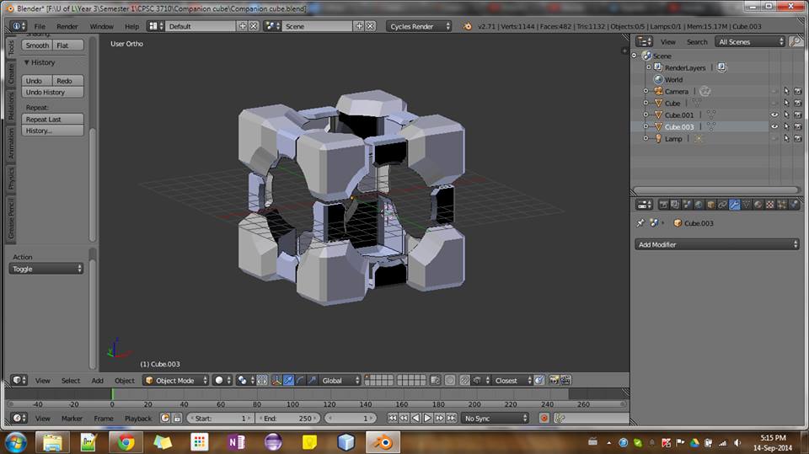This screenshot has height=454, width=809.
Task: Click the End frame field
Action: point(288,418)
